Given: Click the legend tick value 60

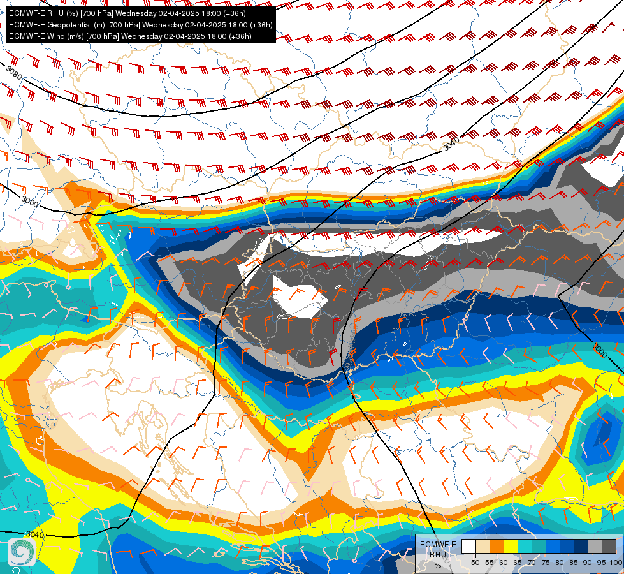Looking at the screenshot, I should 504,563.
